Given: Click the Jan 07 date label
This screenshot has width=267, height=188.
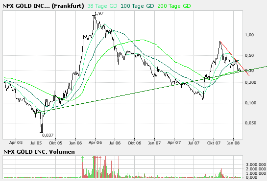Looking at the screenshot, I should tap(154, 143).
